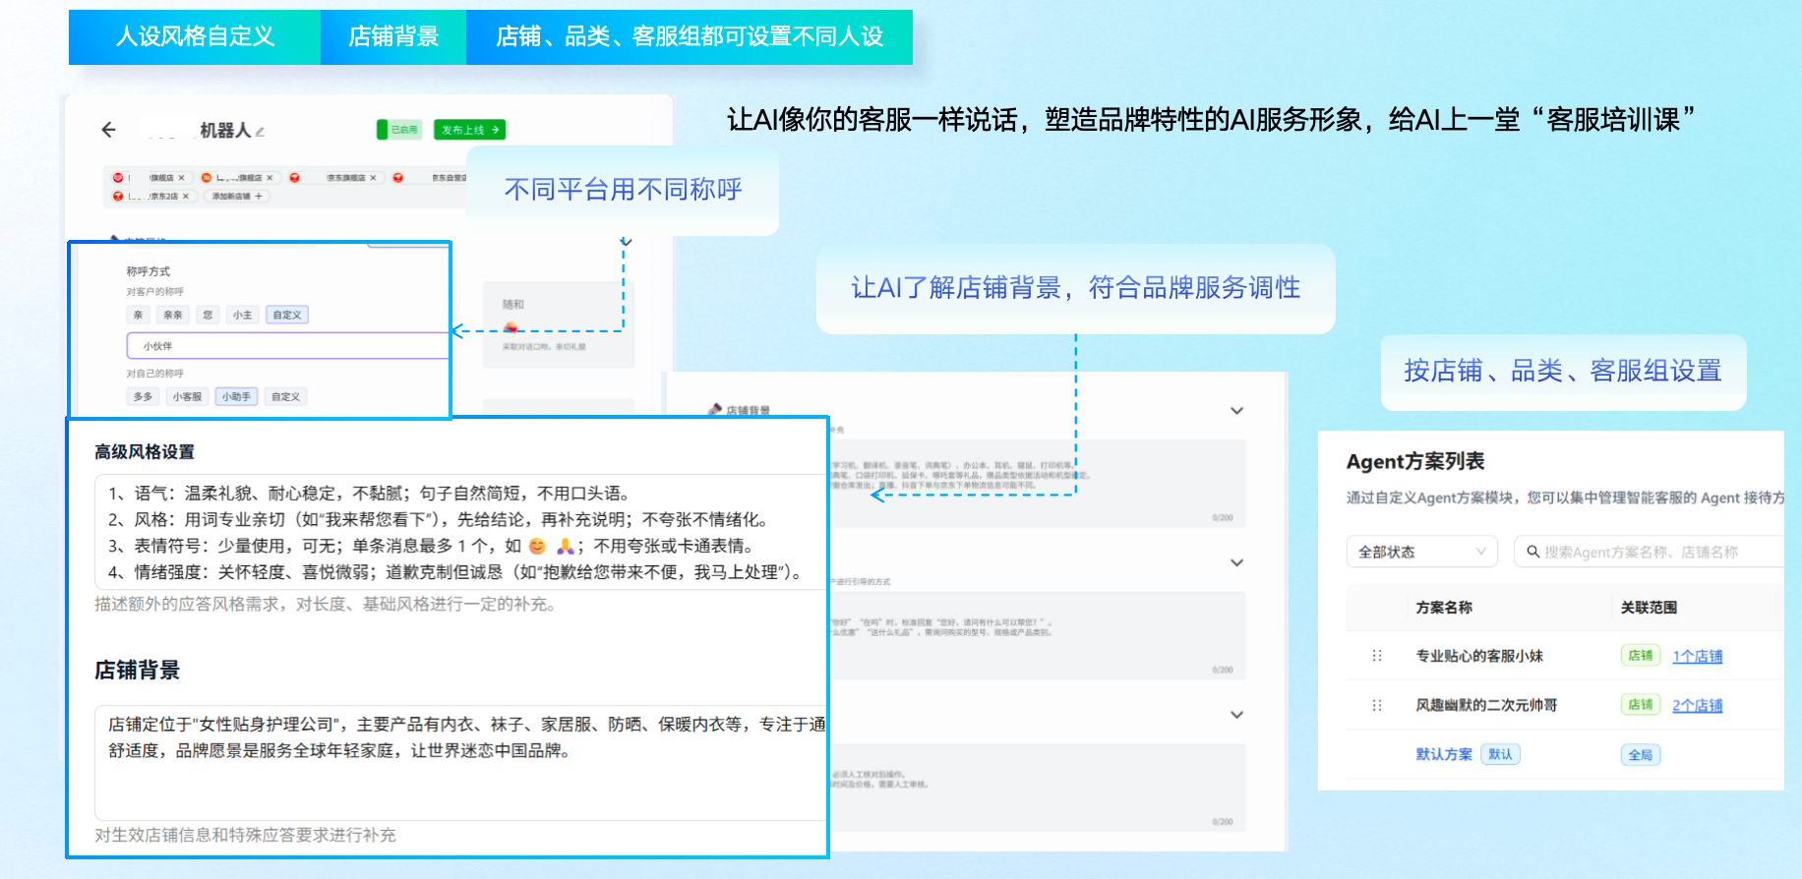This screenshot has width=1802, height=879.
Task: Grab drag handle of 专业贴心的客服小妹 row
Action: pos(1377,656)
